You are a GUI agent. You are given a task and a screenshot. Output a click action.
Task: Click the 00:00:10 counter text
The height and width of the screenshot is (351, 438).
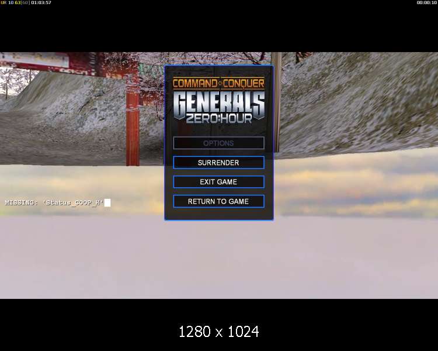[426, 2]
